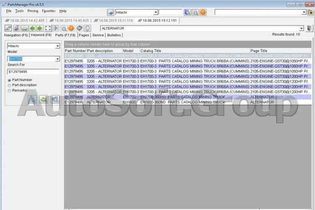Switch to the Bulletins tab
This screenshot has width=315, height=210.
click(x=114, y=35)
